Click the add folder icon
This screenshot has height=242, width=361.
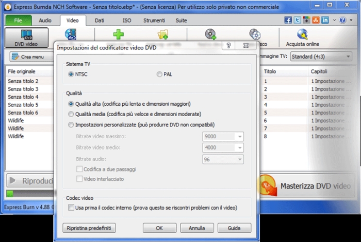click(163, 34)
